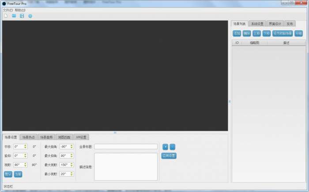This screenshot has width=309, height=192.
Task: Increase the 视野 value with up arrow
Action: (x=25, y=163)
